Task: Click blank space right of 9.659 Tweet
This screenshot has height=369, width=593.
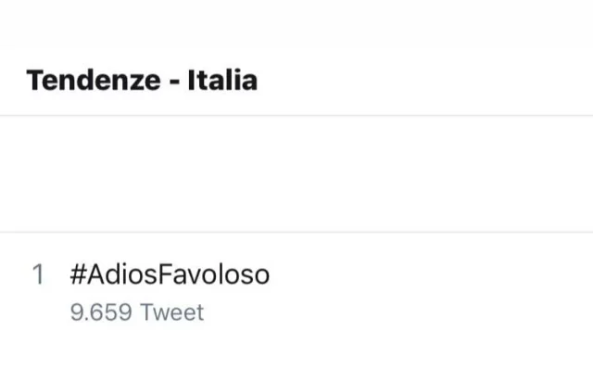Action: click(x=398, y=312)
